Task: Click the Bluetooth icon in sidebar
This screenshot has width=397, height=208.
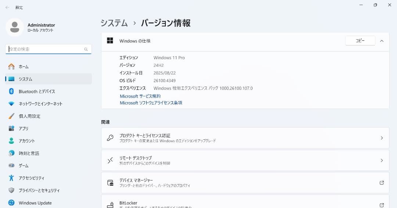Action: point(11,91)
